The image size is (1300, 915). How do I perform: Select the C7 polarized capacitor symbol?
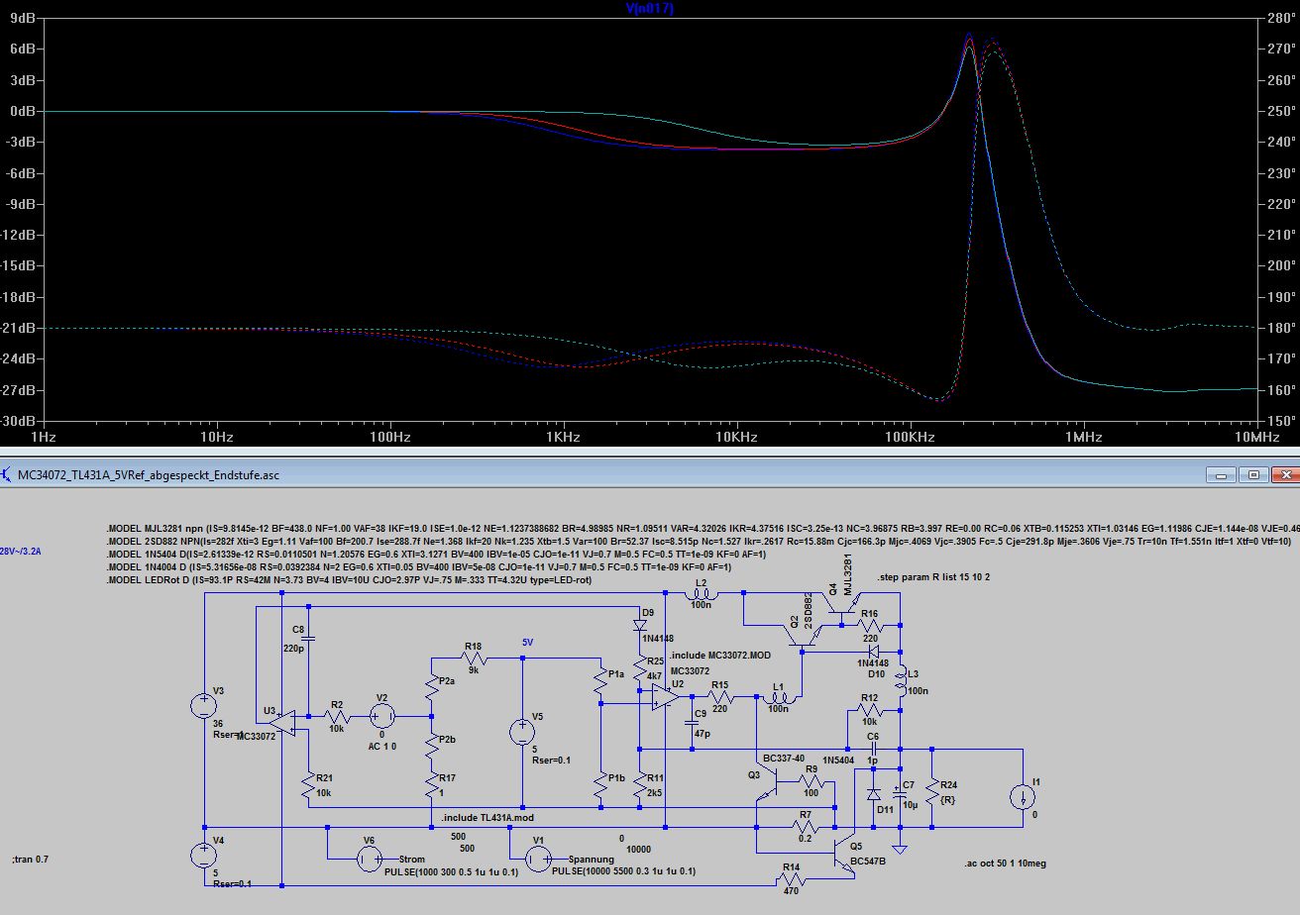900,794
